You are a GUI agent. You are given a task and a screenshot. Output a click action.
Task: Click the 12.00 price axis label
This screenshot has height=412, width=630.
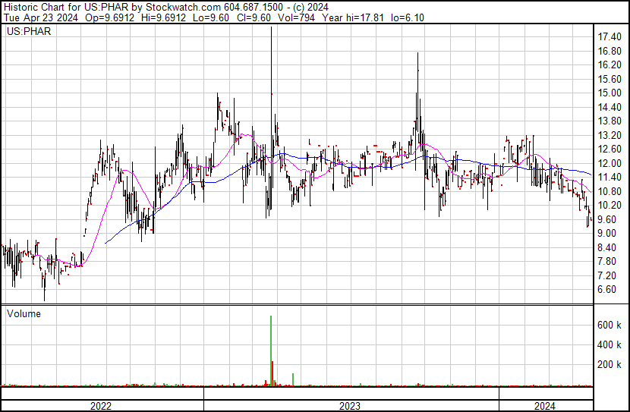[x=610, y=163]
